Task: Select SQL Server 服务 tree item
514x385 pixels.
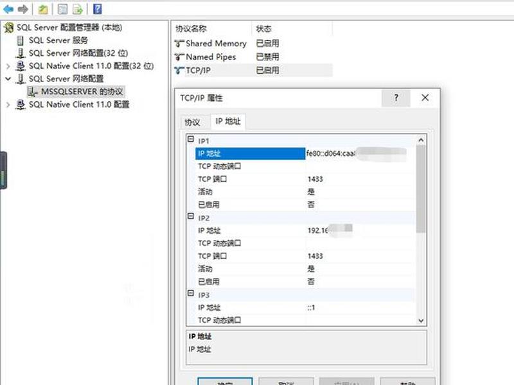Action: click(x=58, y=40)
